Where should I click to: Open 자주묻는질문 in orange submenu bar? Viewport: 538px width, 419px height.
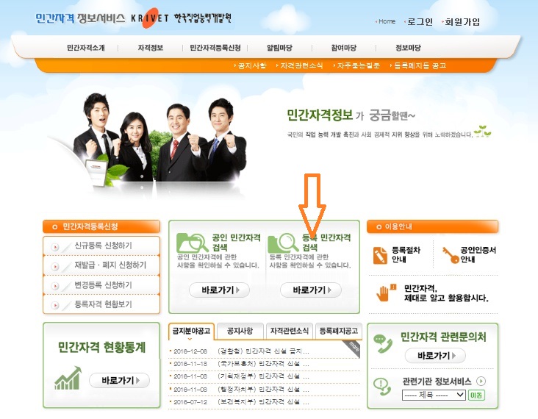pyautogui.click(x=359, y=66)
